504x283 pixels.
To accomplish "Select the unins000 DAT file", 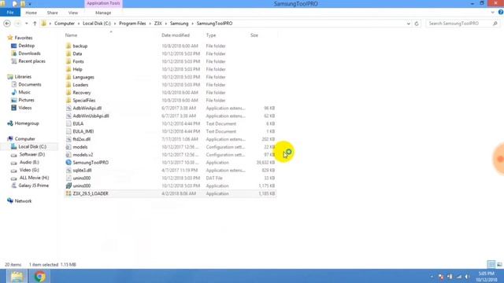I will (82, 178).
